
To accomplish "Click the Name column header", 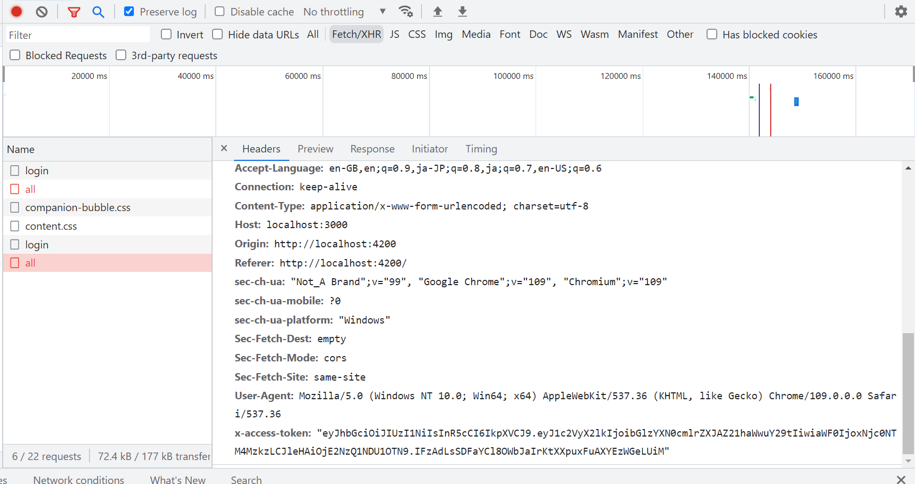I will 107,149.
